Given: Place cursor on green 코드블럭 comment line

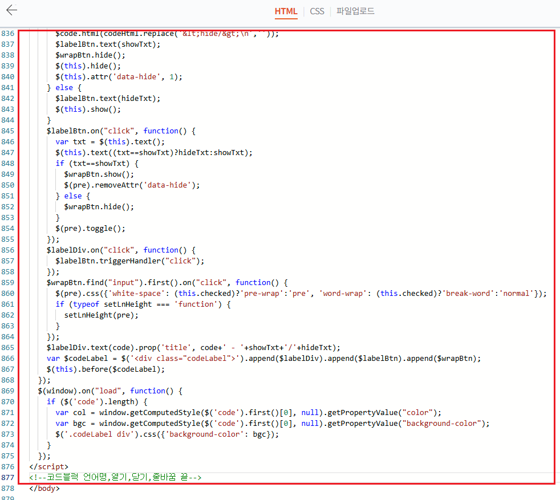Looking at the screenshot, I should 115,478.
